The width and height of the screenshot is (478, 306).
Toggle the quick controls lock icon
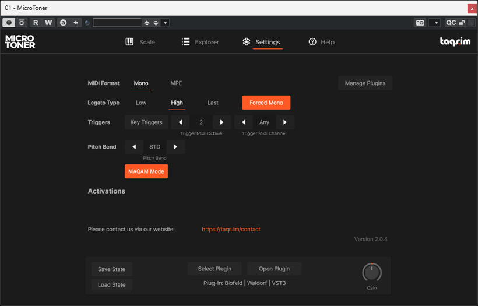click(462, 23)
